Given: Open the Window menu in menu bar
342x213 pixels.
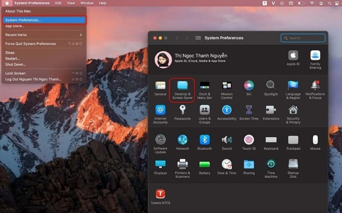Looking at the screenshot, I should click(x=87, y=3).
